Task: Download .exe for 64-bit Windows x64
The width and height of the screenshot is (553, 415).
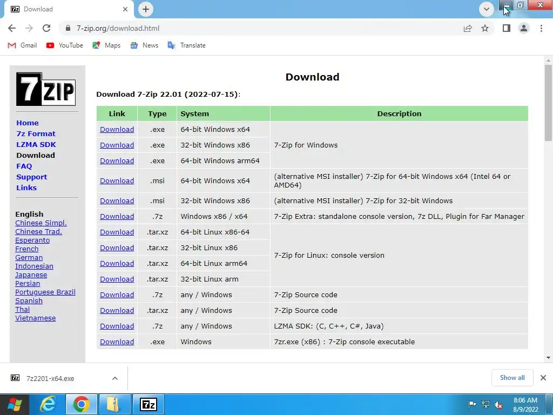Action: 117,130
